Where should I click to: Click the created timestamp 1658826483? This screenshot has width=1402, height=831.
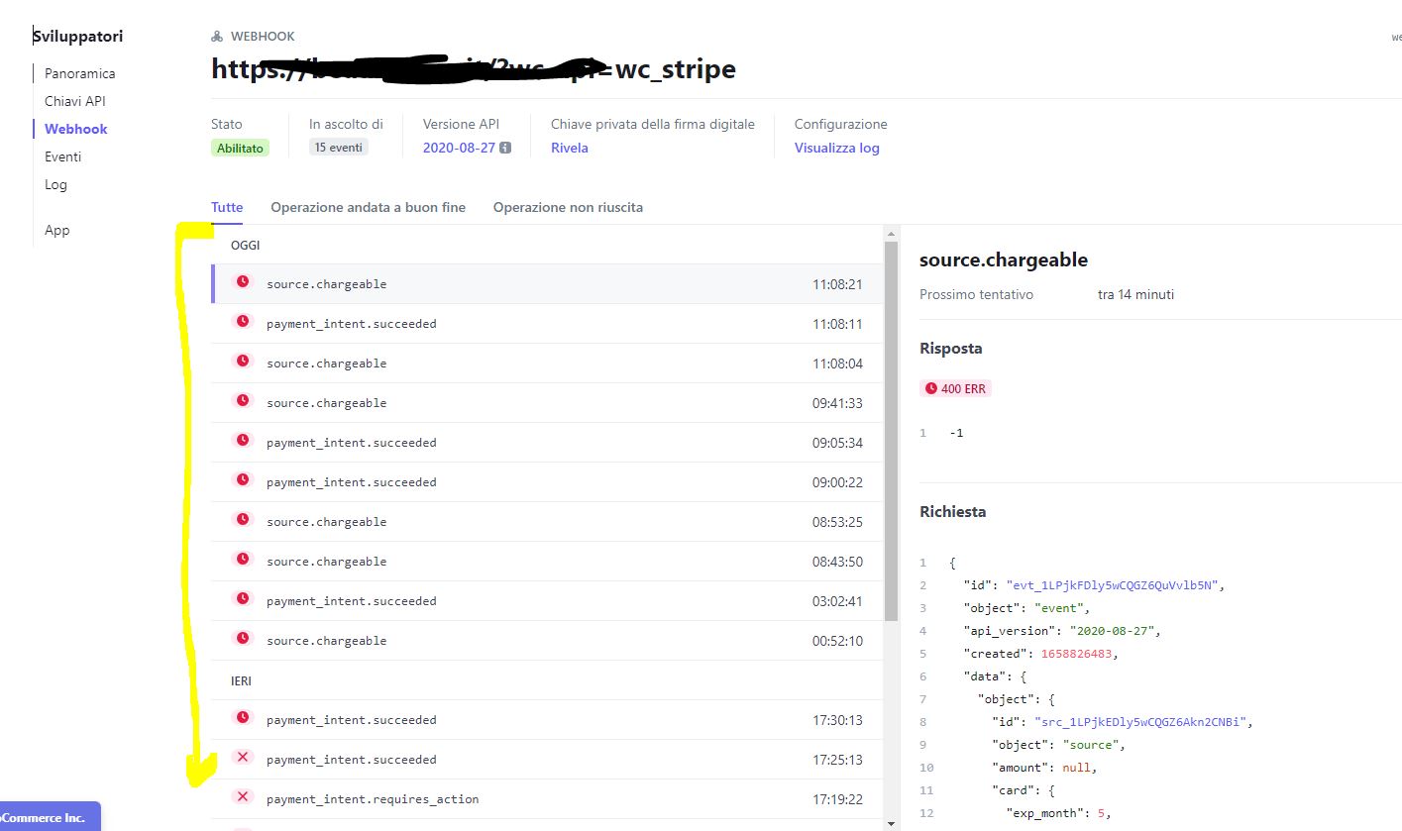[x=1076, y=653]
